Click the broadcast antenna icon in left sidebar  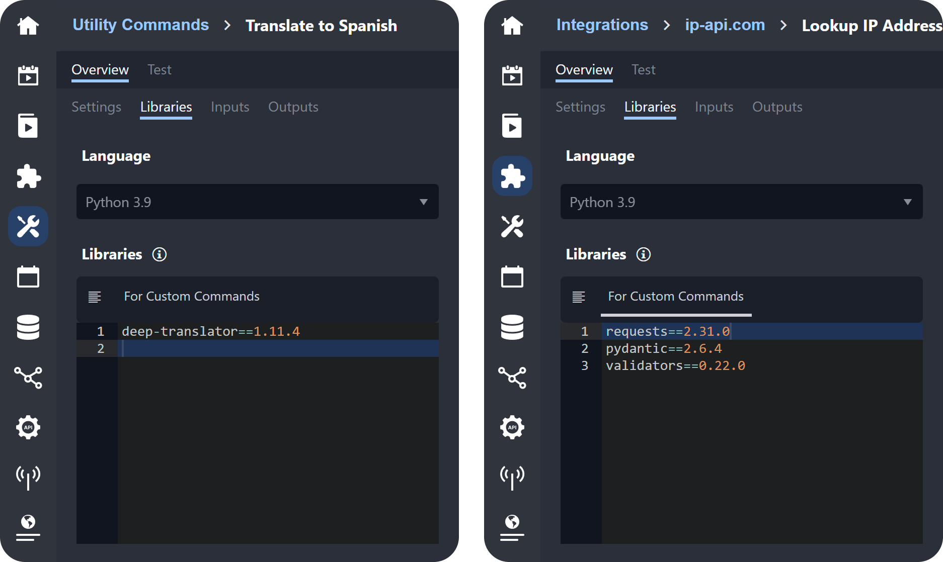pos(28,477)
